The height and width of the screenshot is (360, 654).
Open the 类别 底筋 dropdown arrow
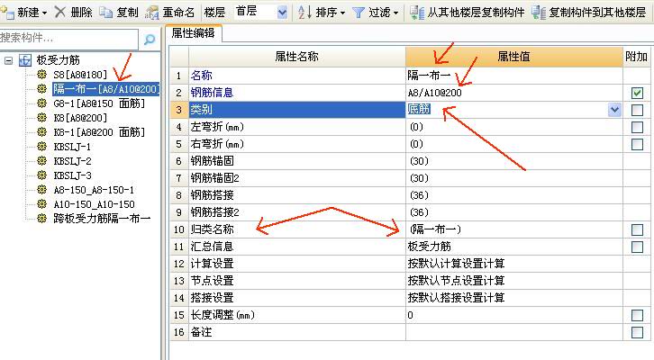[614, 110]
